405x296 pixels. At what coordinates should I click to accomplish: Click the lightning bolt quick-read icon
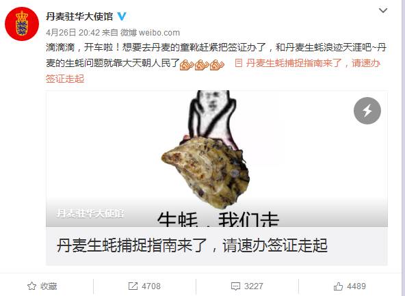click(x=367, y=111)
